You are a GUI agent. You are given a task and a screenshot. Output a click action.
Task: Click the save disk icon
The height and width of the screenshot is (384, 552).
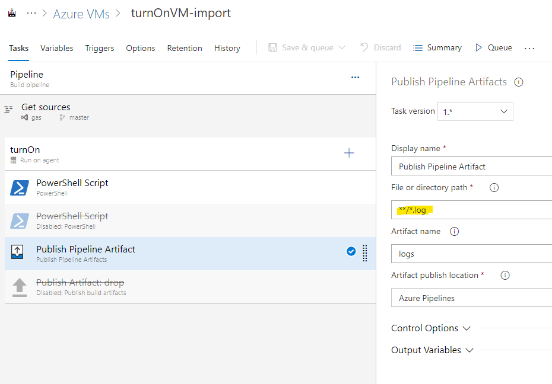click(272, 47)
